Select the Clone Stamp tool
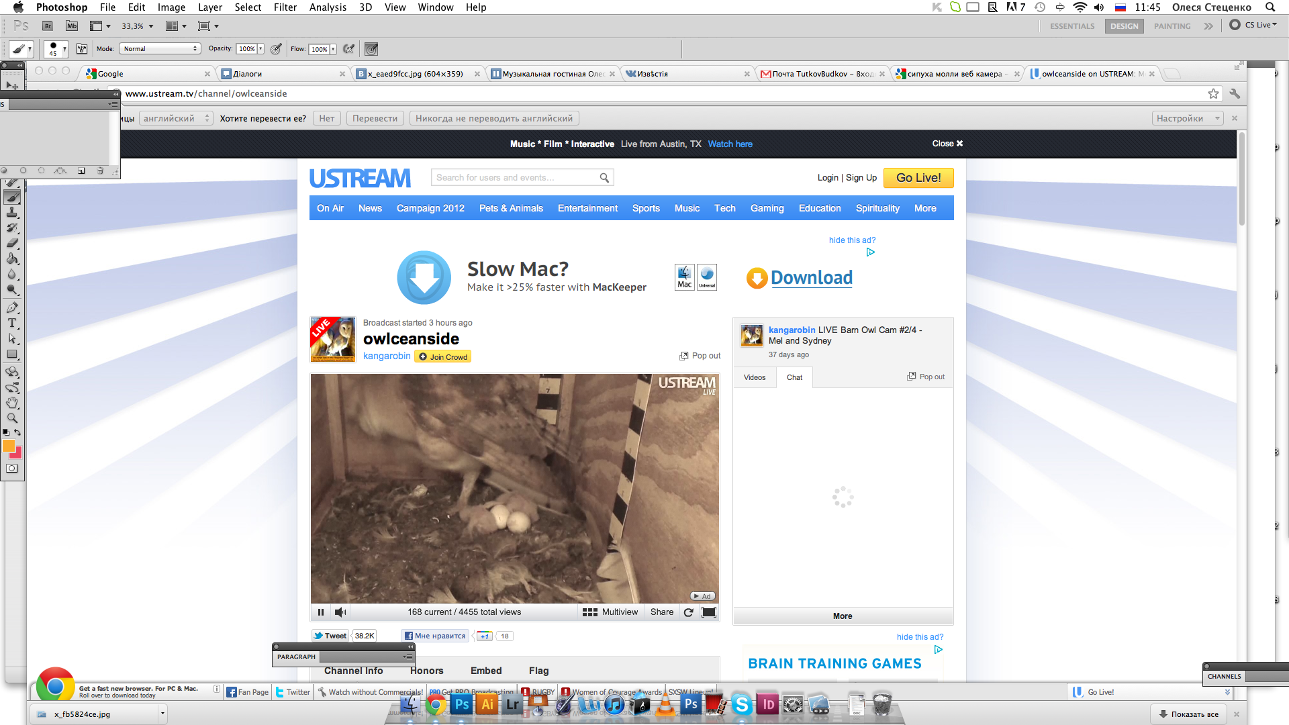Image resolution: width=1289 pixels, height=725 pixels. click(x=12, y=212)
